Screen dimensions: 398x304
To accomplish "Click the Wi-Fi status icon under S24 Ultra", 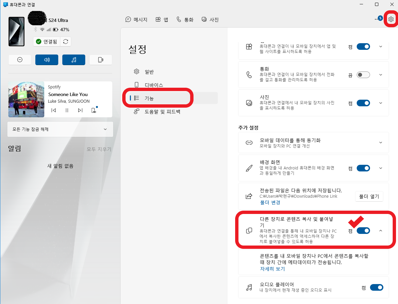I will pos(42,29).
